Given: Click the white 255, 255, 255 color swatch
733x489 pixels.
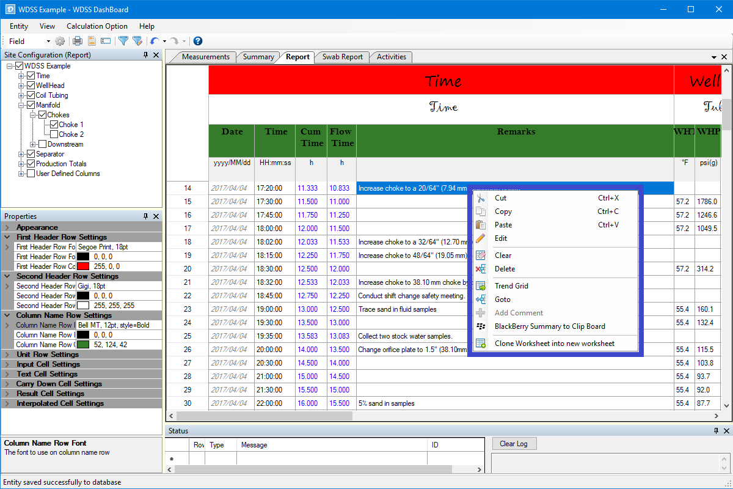Looking at the screenshot, I should coord(83,306).
